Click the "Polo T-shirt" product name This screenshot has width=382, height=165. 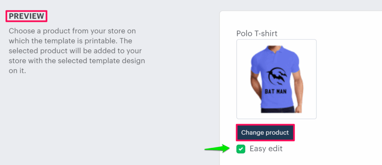pyautogui.click(x=257, y=33)
